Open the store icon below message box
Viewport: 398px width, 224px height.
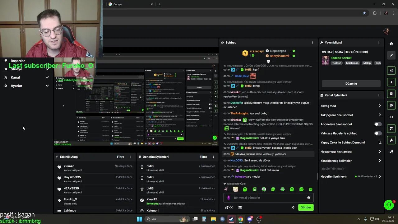click(x=240, y=208)
